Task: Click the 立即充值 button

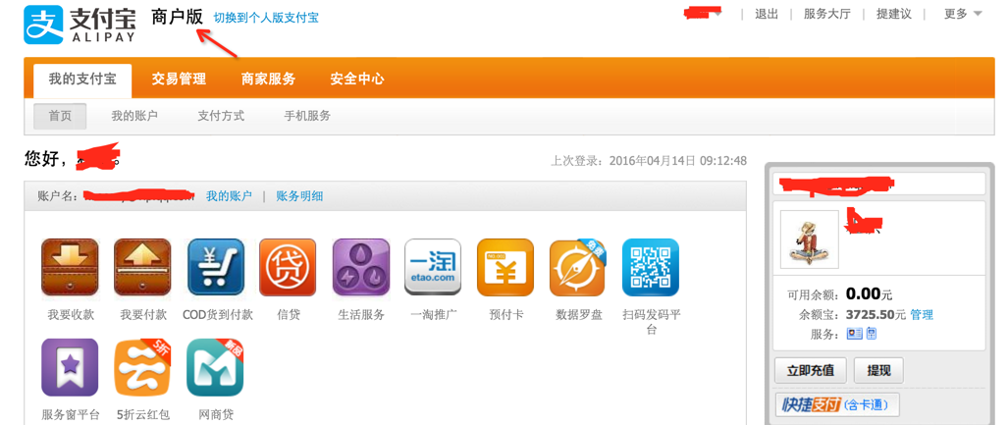Action: click(x=810, y=370)
